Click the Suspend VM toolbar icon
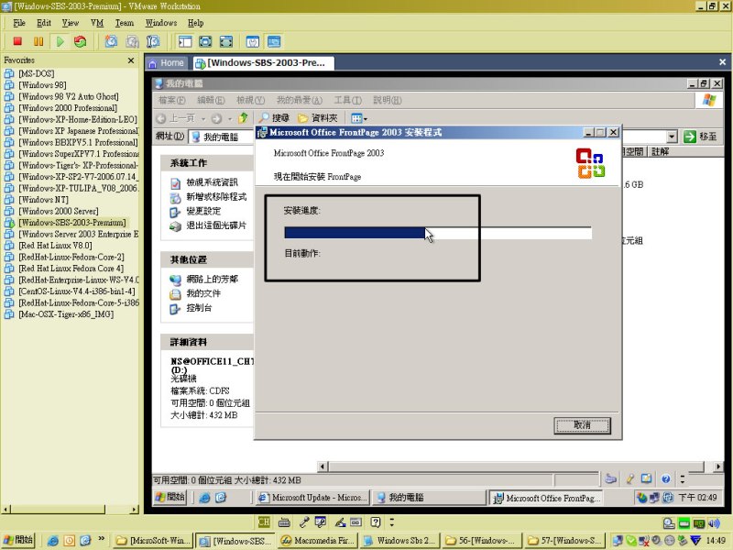This screenshot has height=550, width=733. pos(38,41)
